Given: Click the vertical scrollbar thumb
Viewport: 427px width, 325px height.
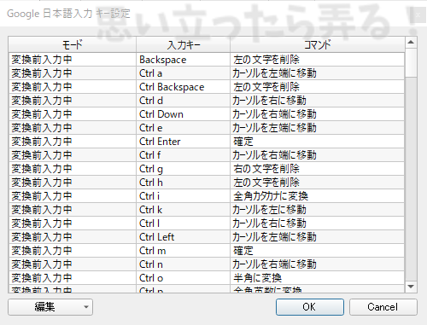Looking at the screenshot, I should click(411, 62).
